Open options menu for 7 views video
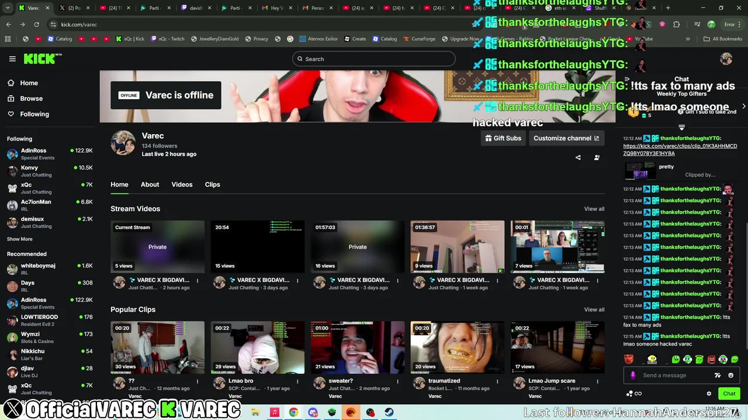748x420 pixels. click(597, 281)
